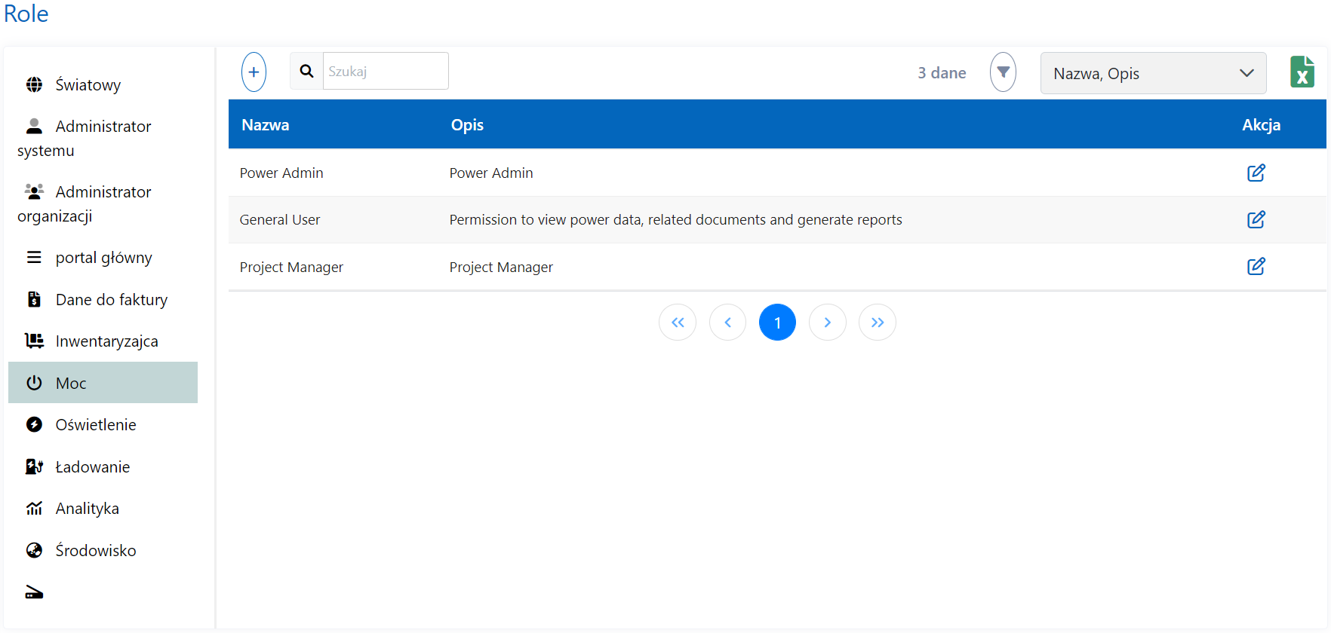Click the bottom scanner sidebar icon
Screen dimensions: 1331x633
click(34, 592)
